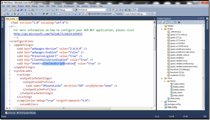The image size is (210, 120).
Task: Close the Web.config editor tab
Action: [x=17, y=19]
